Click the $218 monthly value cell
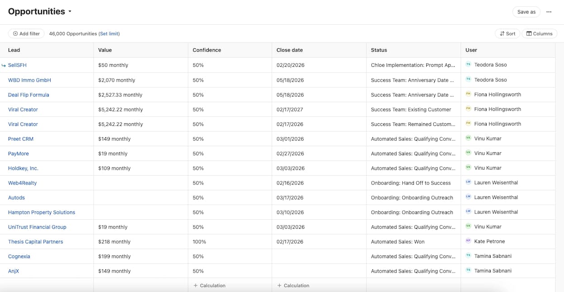Image resolution: width=564 pixels, height=292 pixels. click(141, 241)
